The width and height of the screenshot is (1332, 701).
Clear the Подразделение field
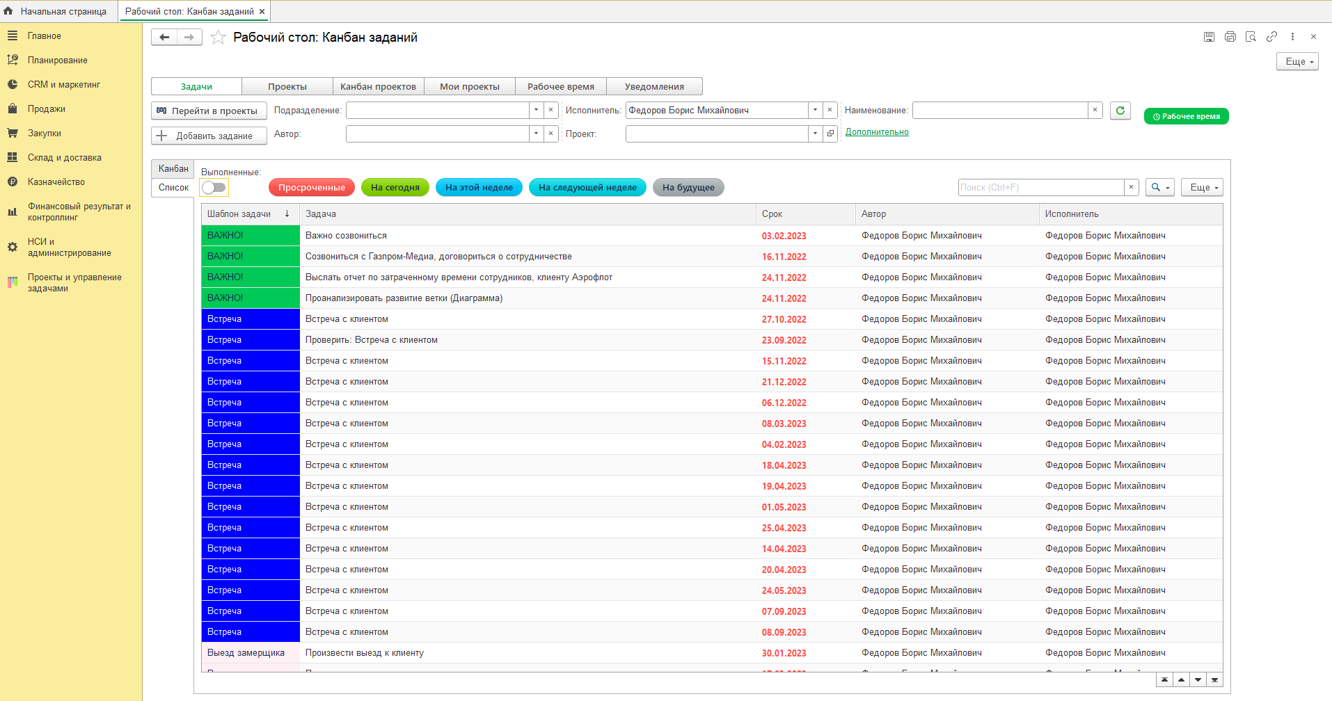click(550, 110)
